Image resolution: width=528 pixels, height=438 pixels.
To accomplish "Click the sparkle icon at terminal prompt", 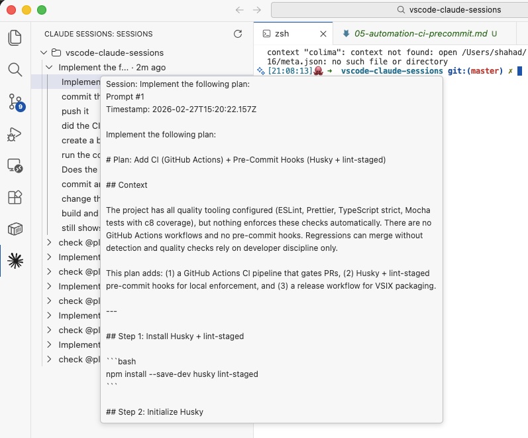I will coord(260,71).
